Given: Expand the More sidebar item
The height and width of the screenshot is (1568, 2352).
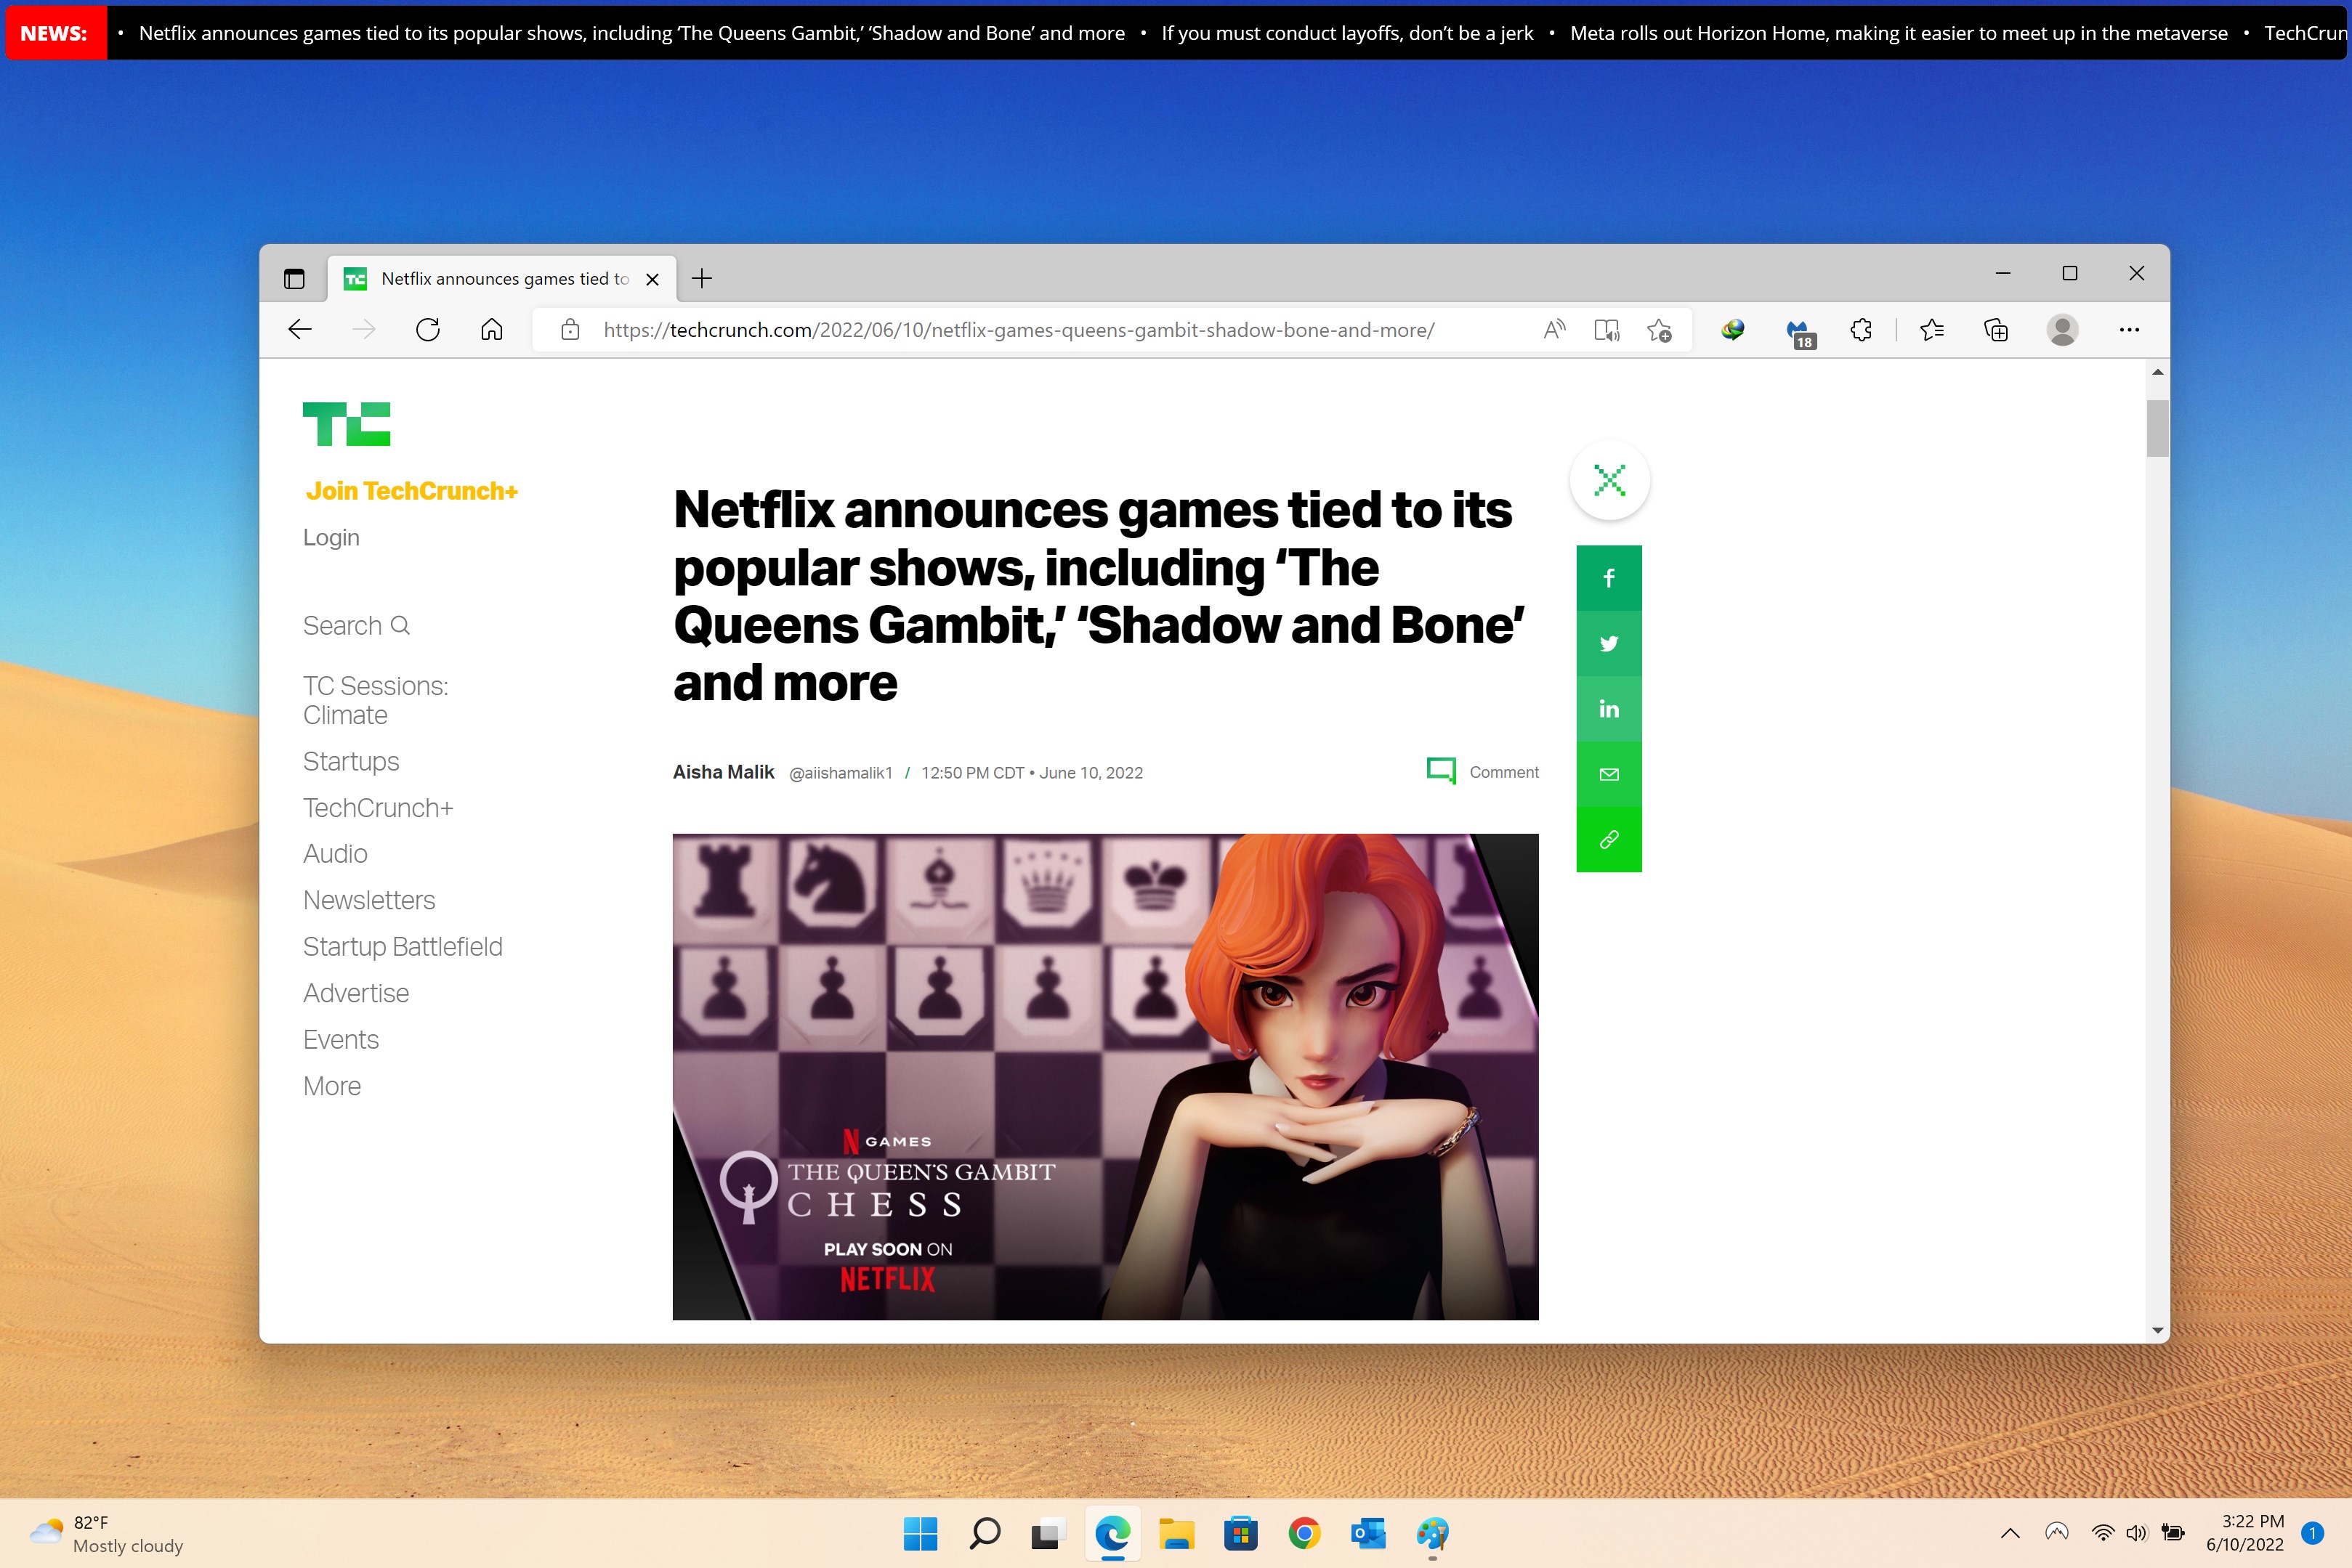Looking at the screenshot, I should pyautogui.click(x=332, y=1086).
